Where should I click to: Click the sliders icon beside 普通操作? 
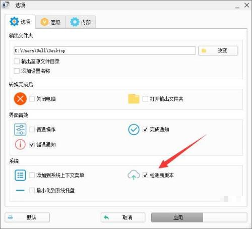tap(20, 130)
